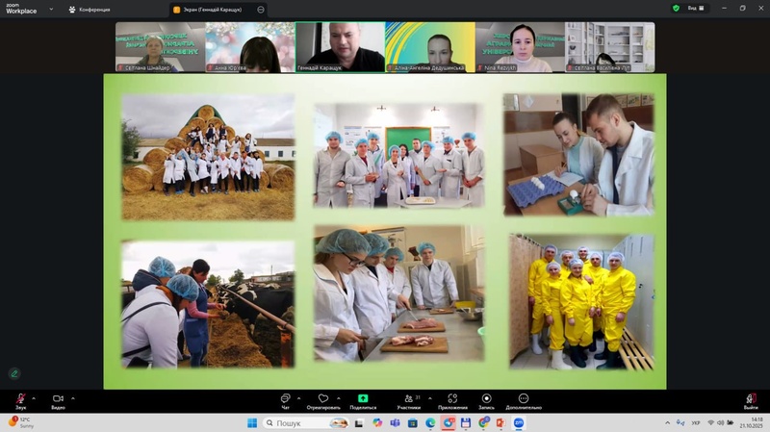The image size is (770, 432).
Task: Unmute the microphone with the Звук button
Action: tap(19, 398)
